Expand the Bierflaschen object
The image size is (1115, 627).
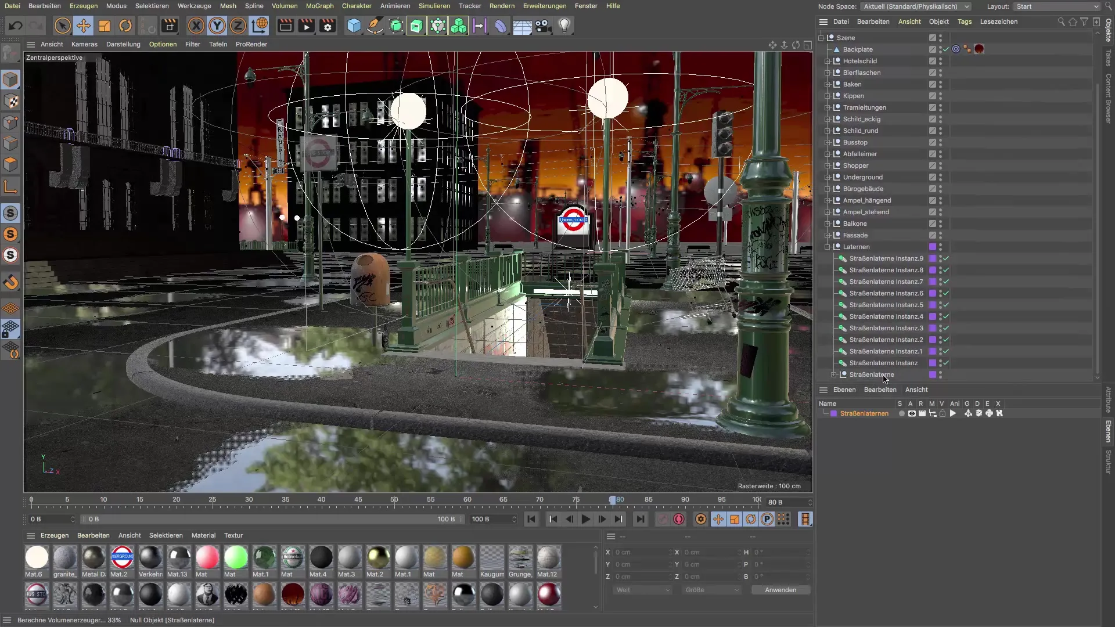click(828, 73)
